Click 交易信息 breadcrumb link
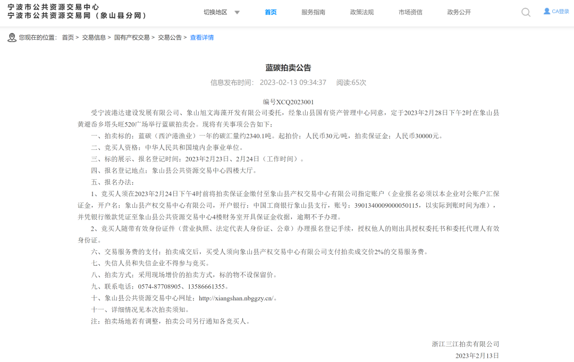 tap(94, 38)
